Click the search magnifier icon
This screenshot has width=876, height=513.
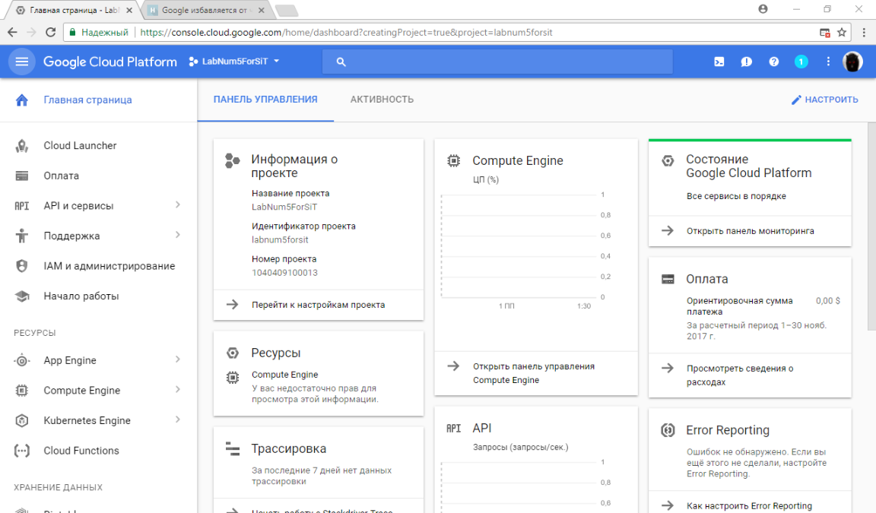(x=341, y=62)
